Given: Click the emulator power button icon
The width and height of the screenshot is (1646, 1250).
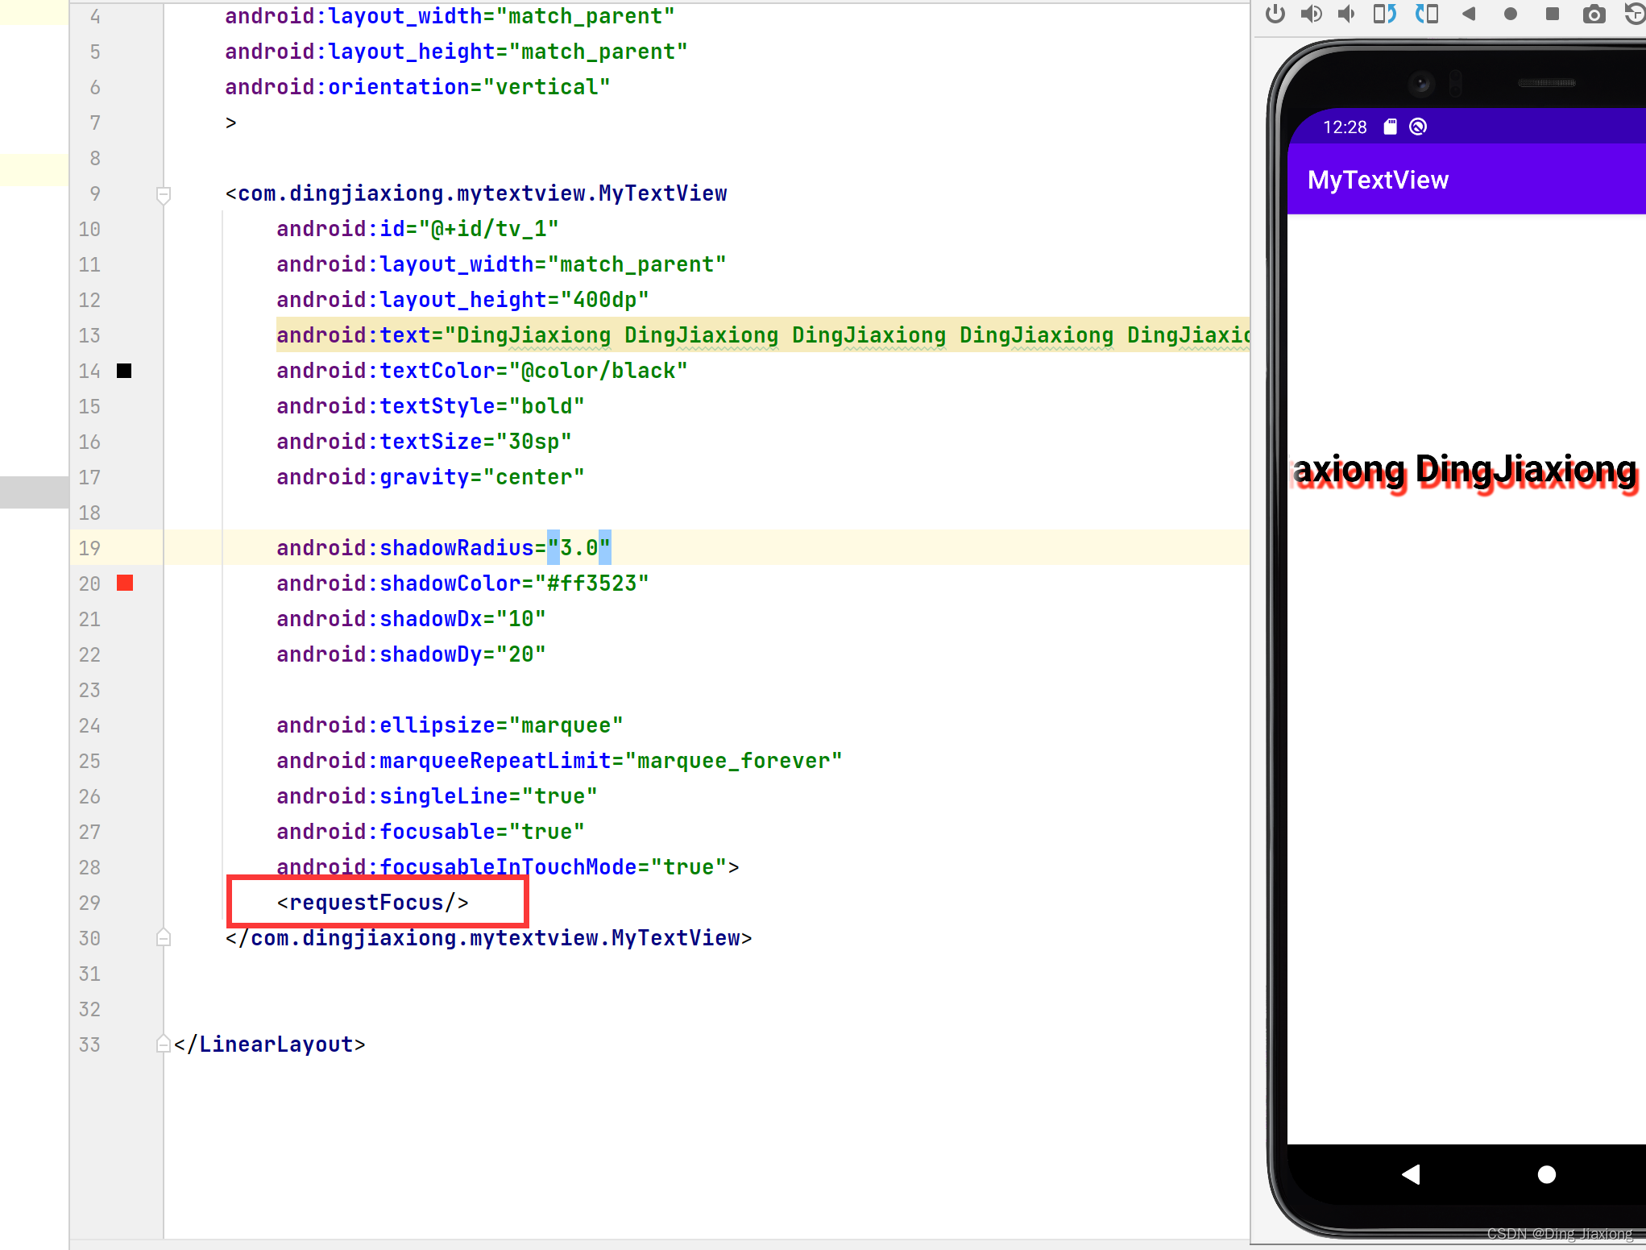Looking at the screenshot, I should pyautogui.click(x=1275, y=14).
